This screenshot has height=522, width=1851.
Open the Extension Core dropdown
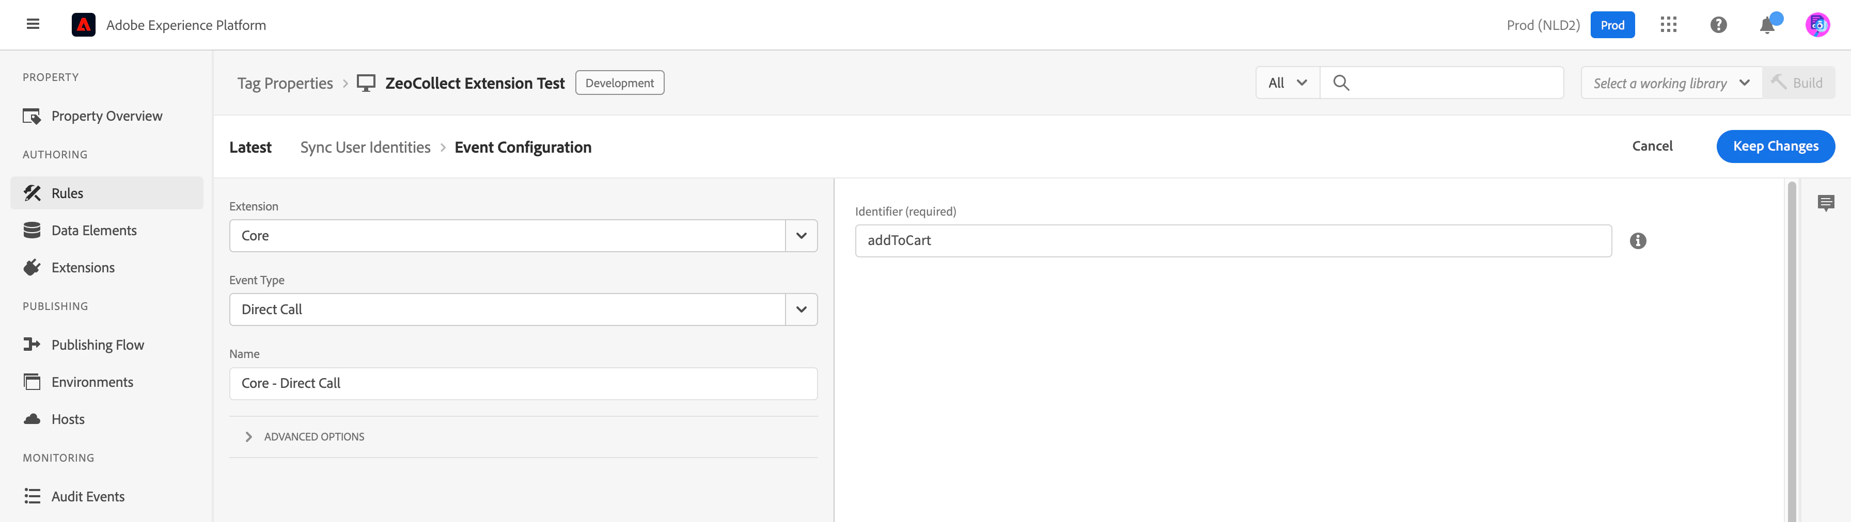[523, 236]
